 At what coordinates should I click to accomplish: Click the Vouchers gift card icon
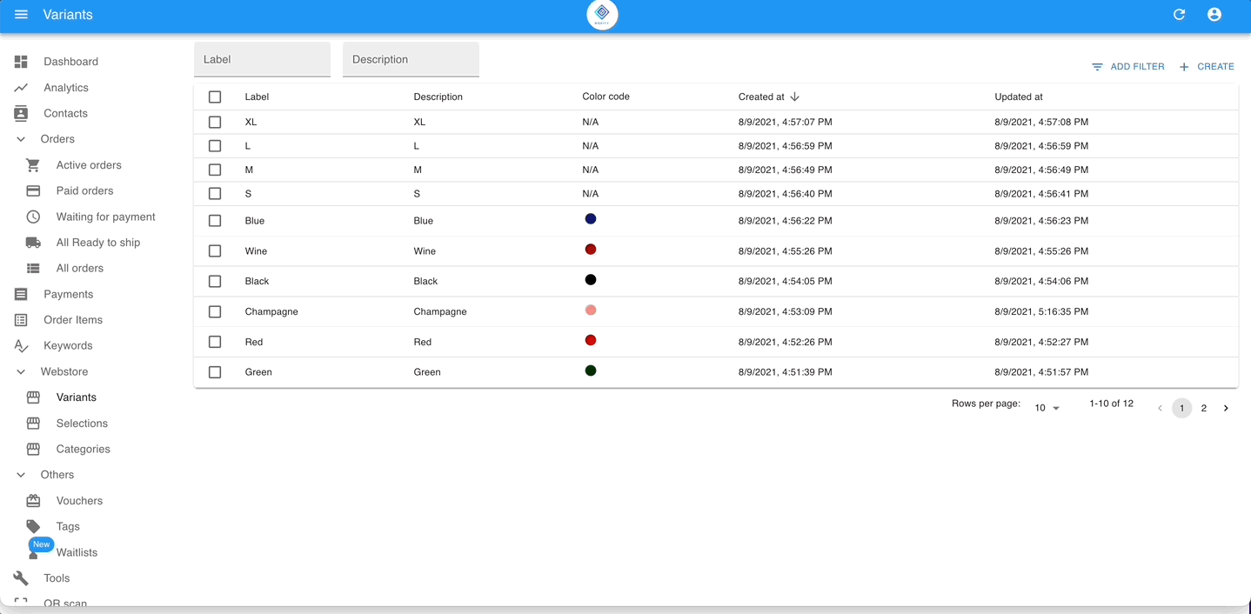tap(33, 501)
